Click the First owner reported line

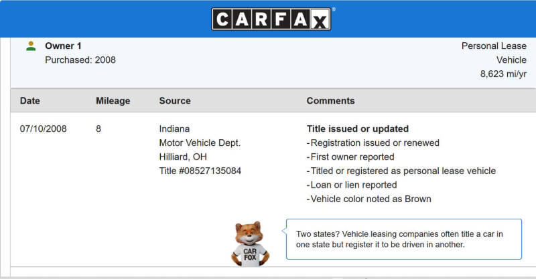[x=350, y=157]
